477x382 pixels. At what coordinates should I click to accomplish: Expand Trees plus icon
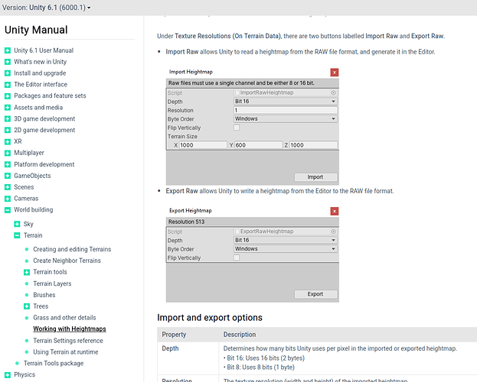pyautogui.click(x=27, y=306)
